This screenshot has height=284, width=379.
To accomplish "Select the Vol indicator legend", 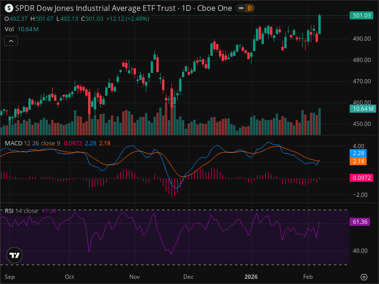I will (x=21, y=29).
